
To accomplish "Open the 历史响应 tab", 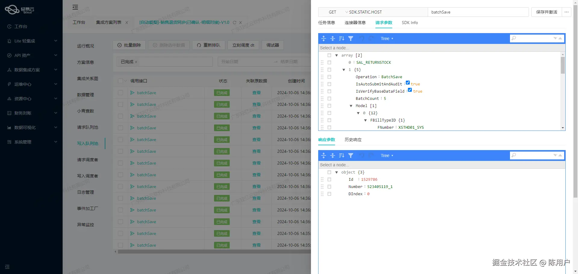I will pos(353,140).
